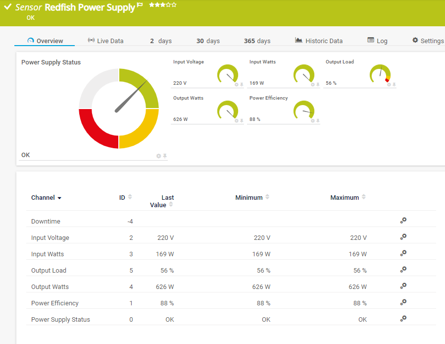The image size is (445, 344).
Task: Toggle the pin on Output Watts gauge
Action: pyautogui.click(x=242, y=121)
